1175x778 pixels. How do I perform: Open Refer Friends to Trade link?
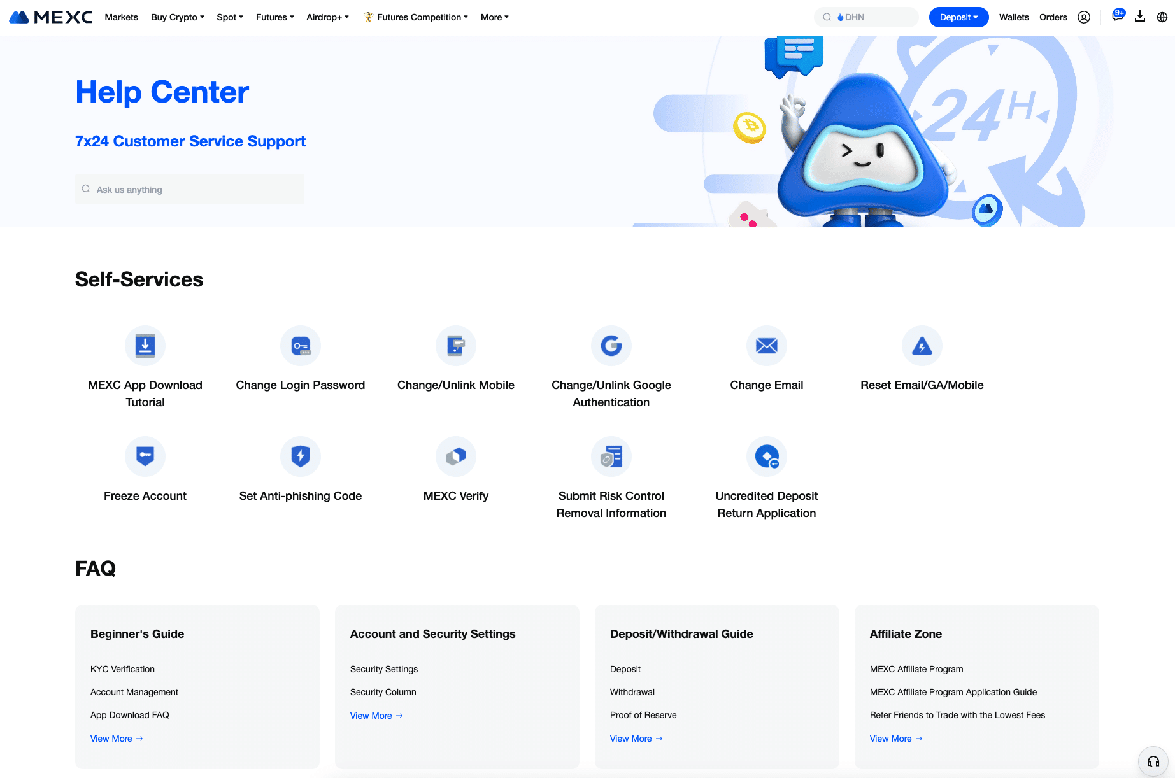click(958, 715)
